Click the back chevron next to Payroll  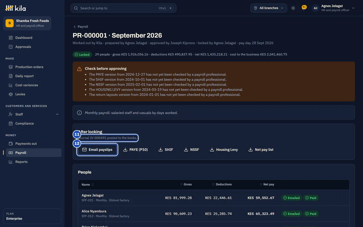[x=75, y=27]
